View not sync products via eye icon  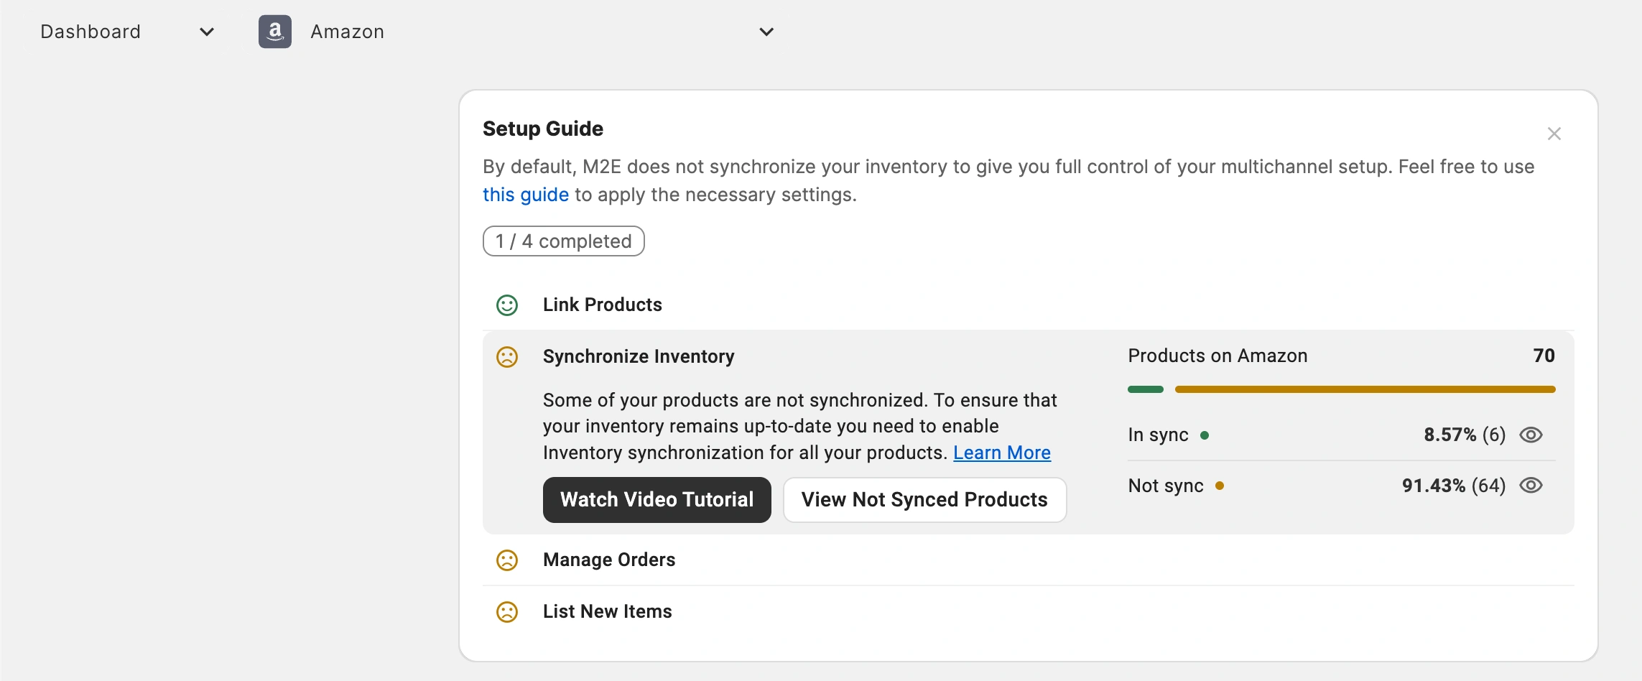[1531, 486]
